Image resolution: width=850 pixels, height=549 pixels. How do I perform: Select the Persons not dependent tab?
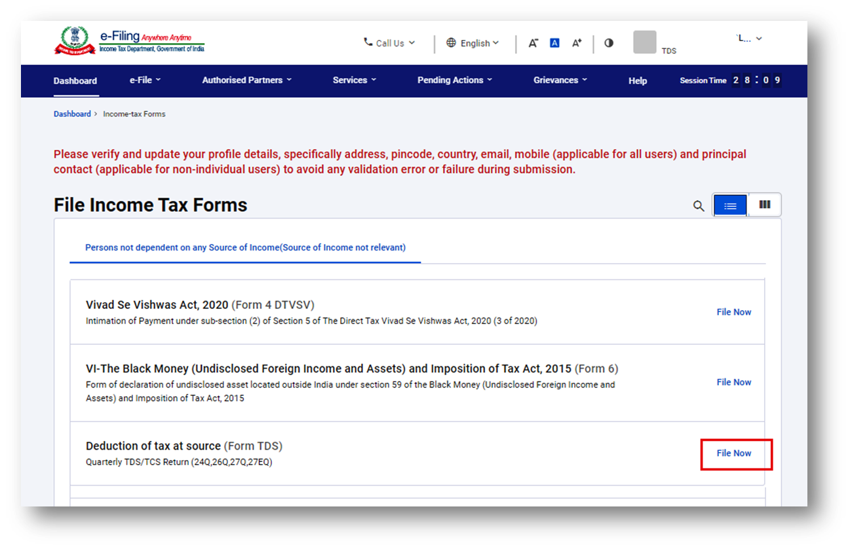point(245,247)
